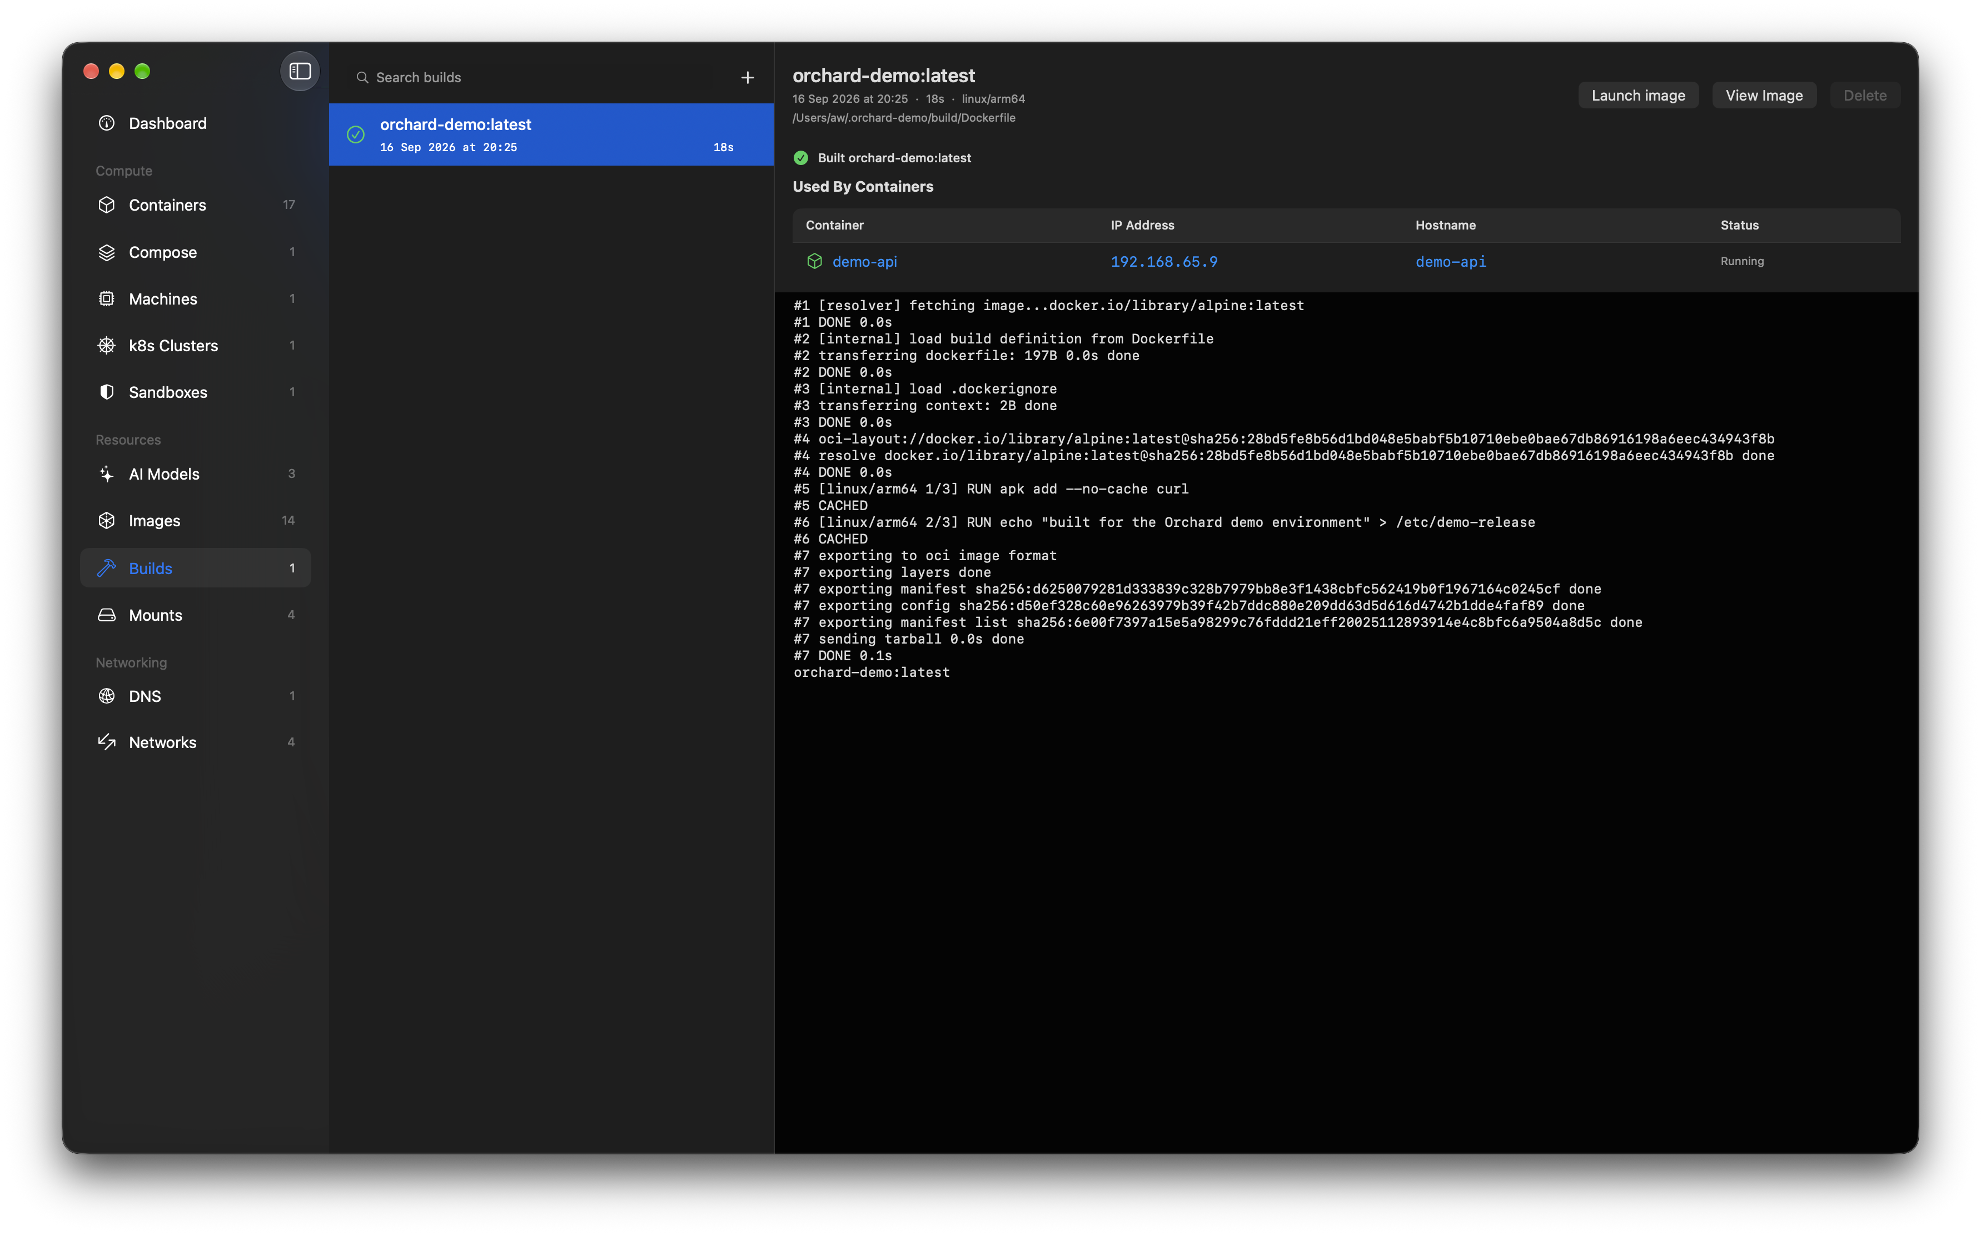The image size is (1981, 1236).
Task: Click the DNS globe icon
Action: point(106,696)
